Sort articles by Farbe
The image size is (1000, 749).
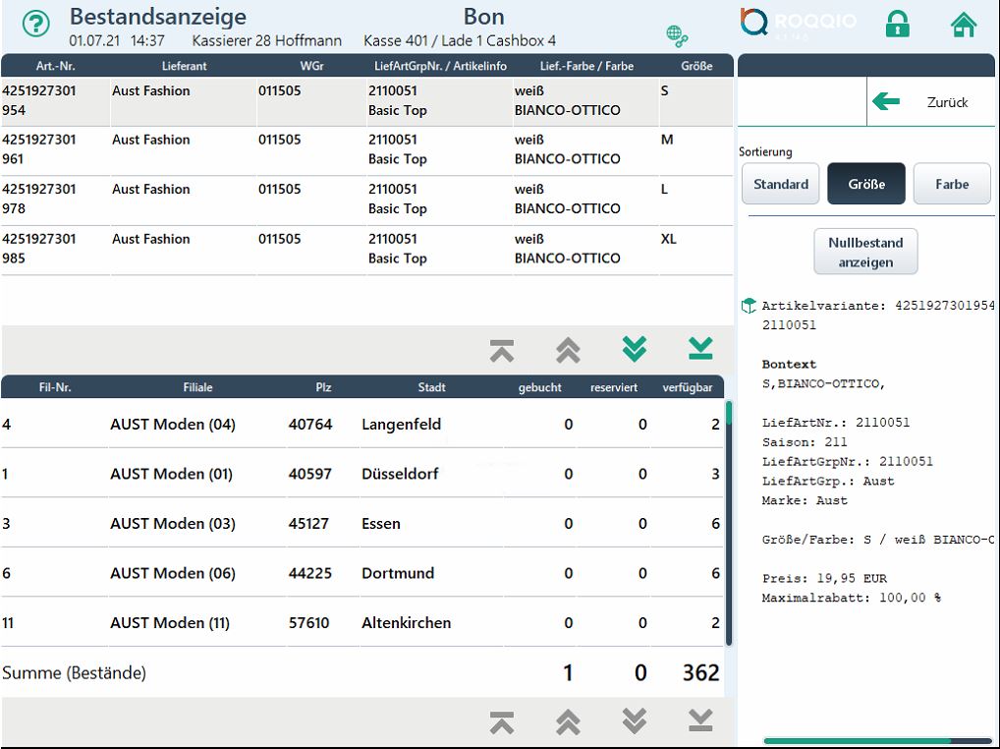[951, 184]
